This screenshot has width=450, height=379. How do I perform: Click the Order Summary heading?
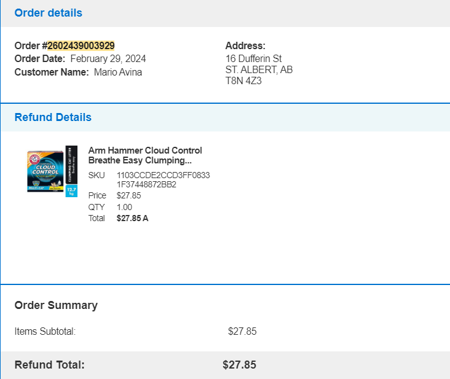point(56,305)
